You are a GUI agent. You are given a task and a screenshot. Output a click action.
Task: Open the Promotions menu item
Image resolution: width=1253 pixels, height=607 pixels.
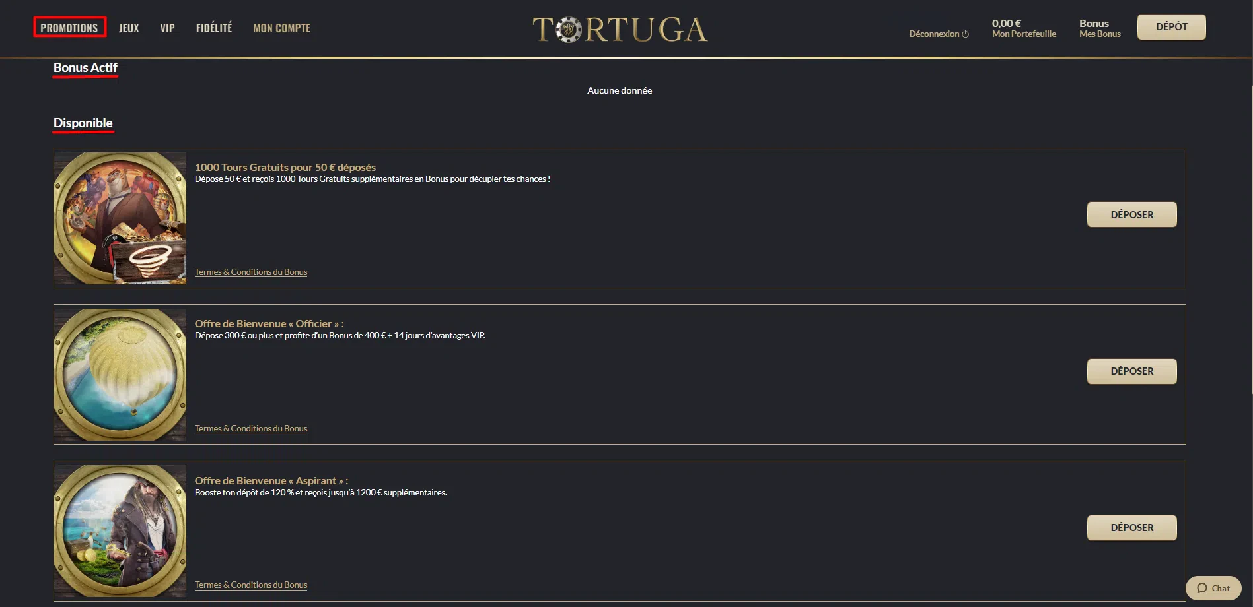tap(69, 28)
